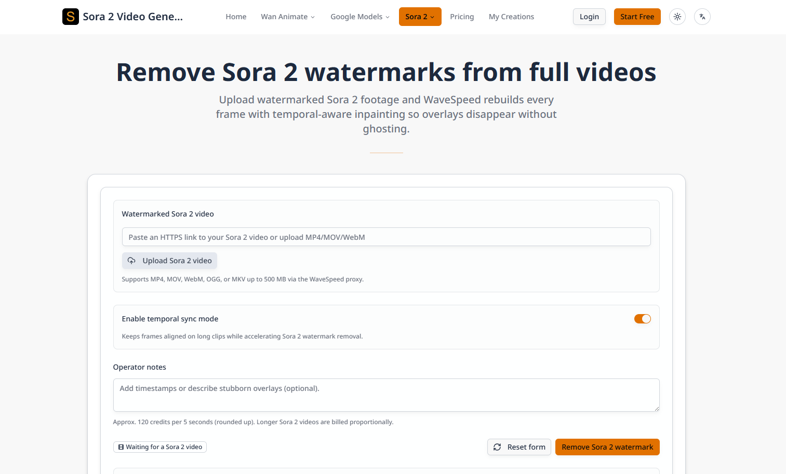Image resolution: width=786 pixels, height=474 pixels.
Task: Click the S logo in the header
Action: 70,17
